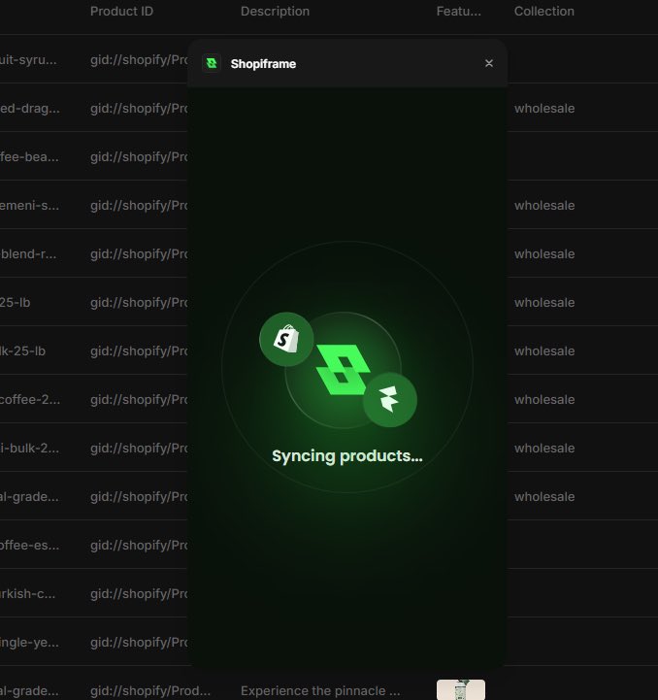Image resolution: width=658 pixels, height=700 pixels.
Task: Select the 'ingle-ye...' handle cell
Action: click(29, 643)
